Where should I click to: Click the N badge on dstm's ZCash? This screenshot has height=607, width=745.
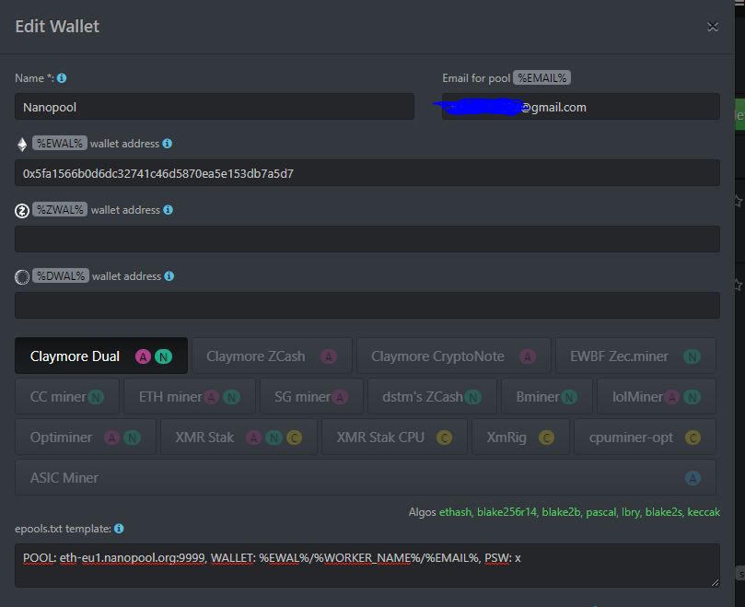pyautogui.click(x=472, y=397)
